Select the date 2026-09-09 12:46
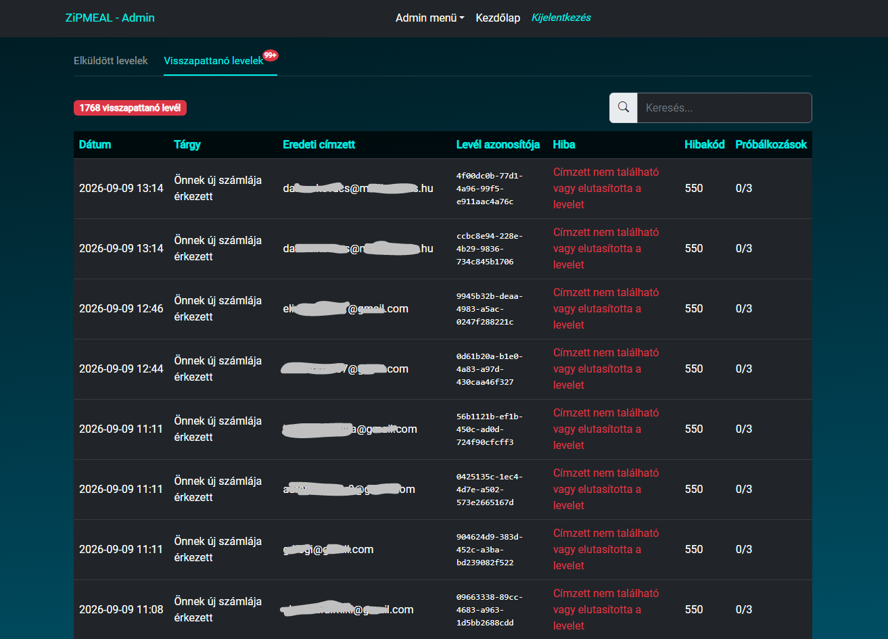 (121, 309)
